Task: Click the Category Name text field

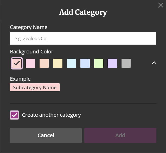Action: pos(83,38)
